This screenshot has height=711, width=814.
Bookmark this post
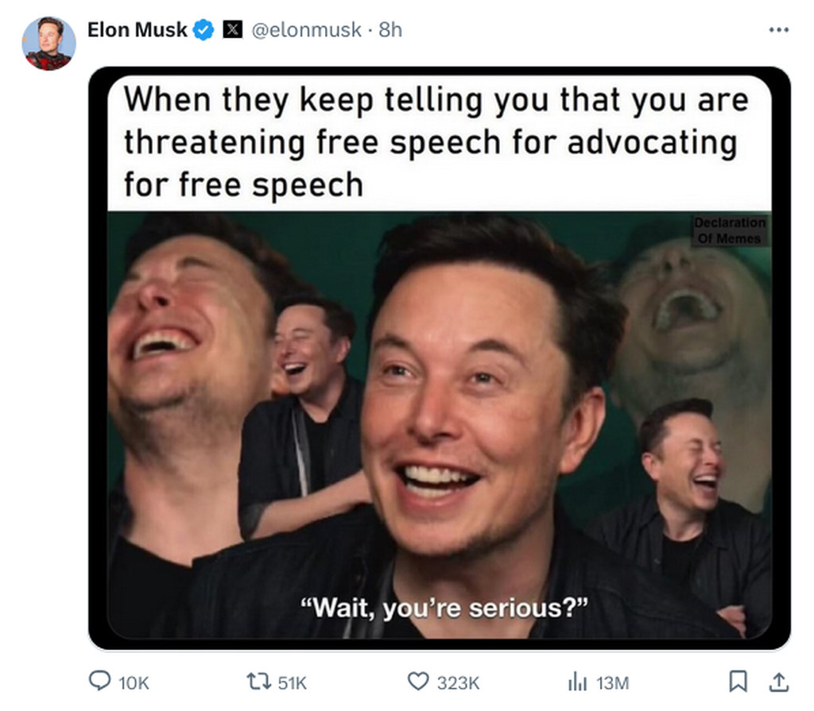[738, 682]
